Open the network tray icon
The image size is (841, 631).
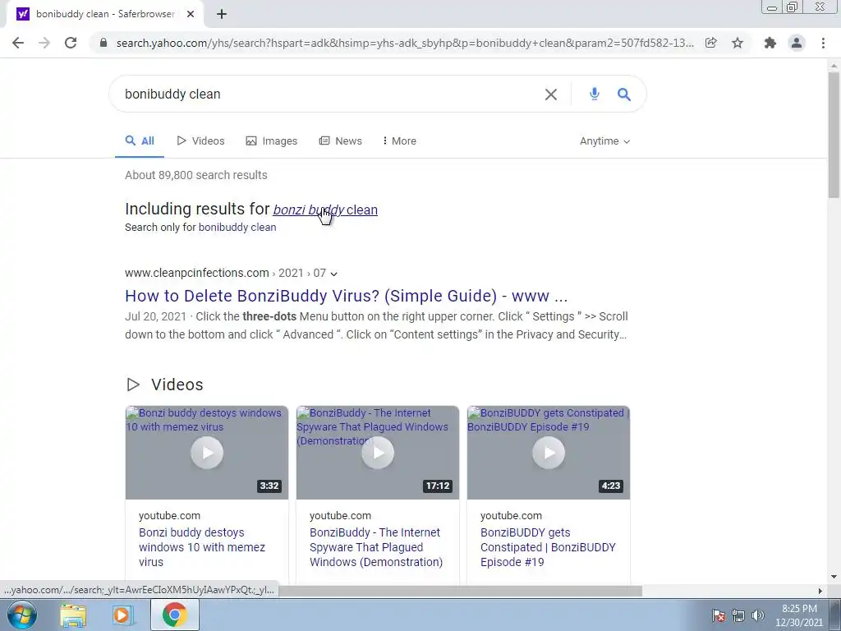(x=738, y=615)
